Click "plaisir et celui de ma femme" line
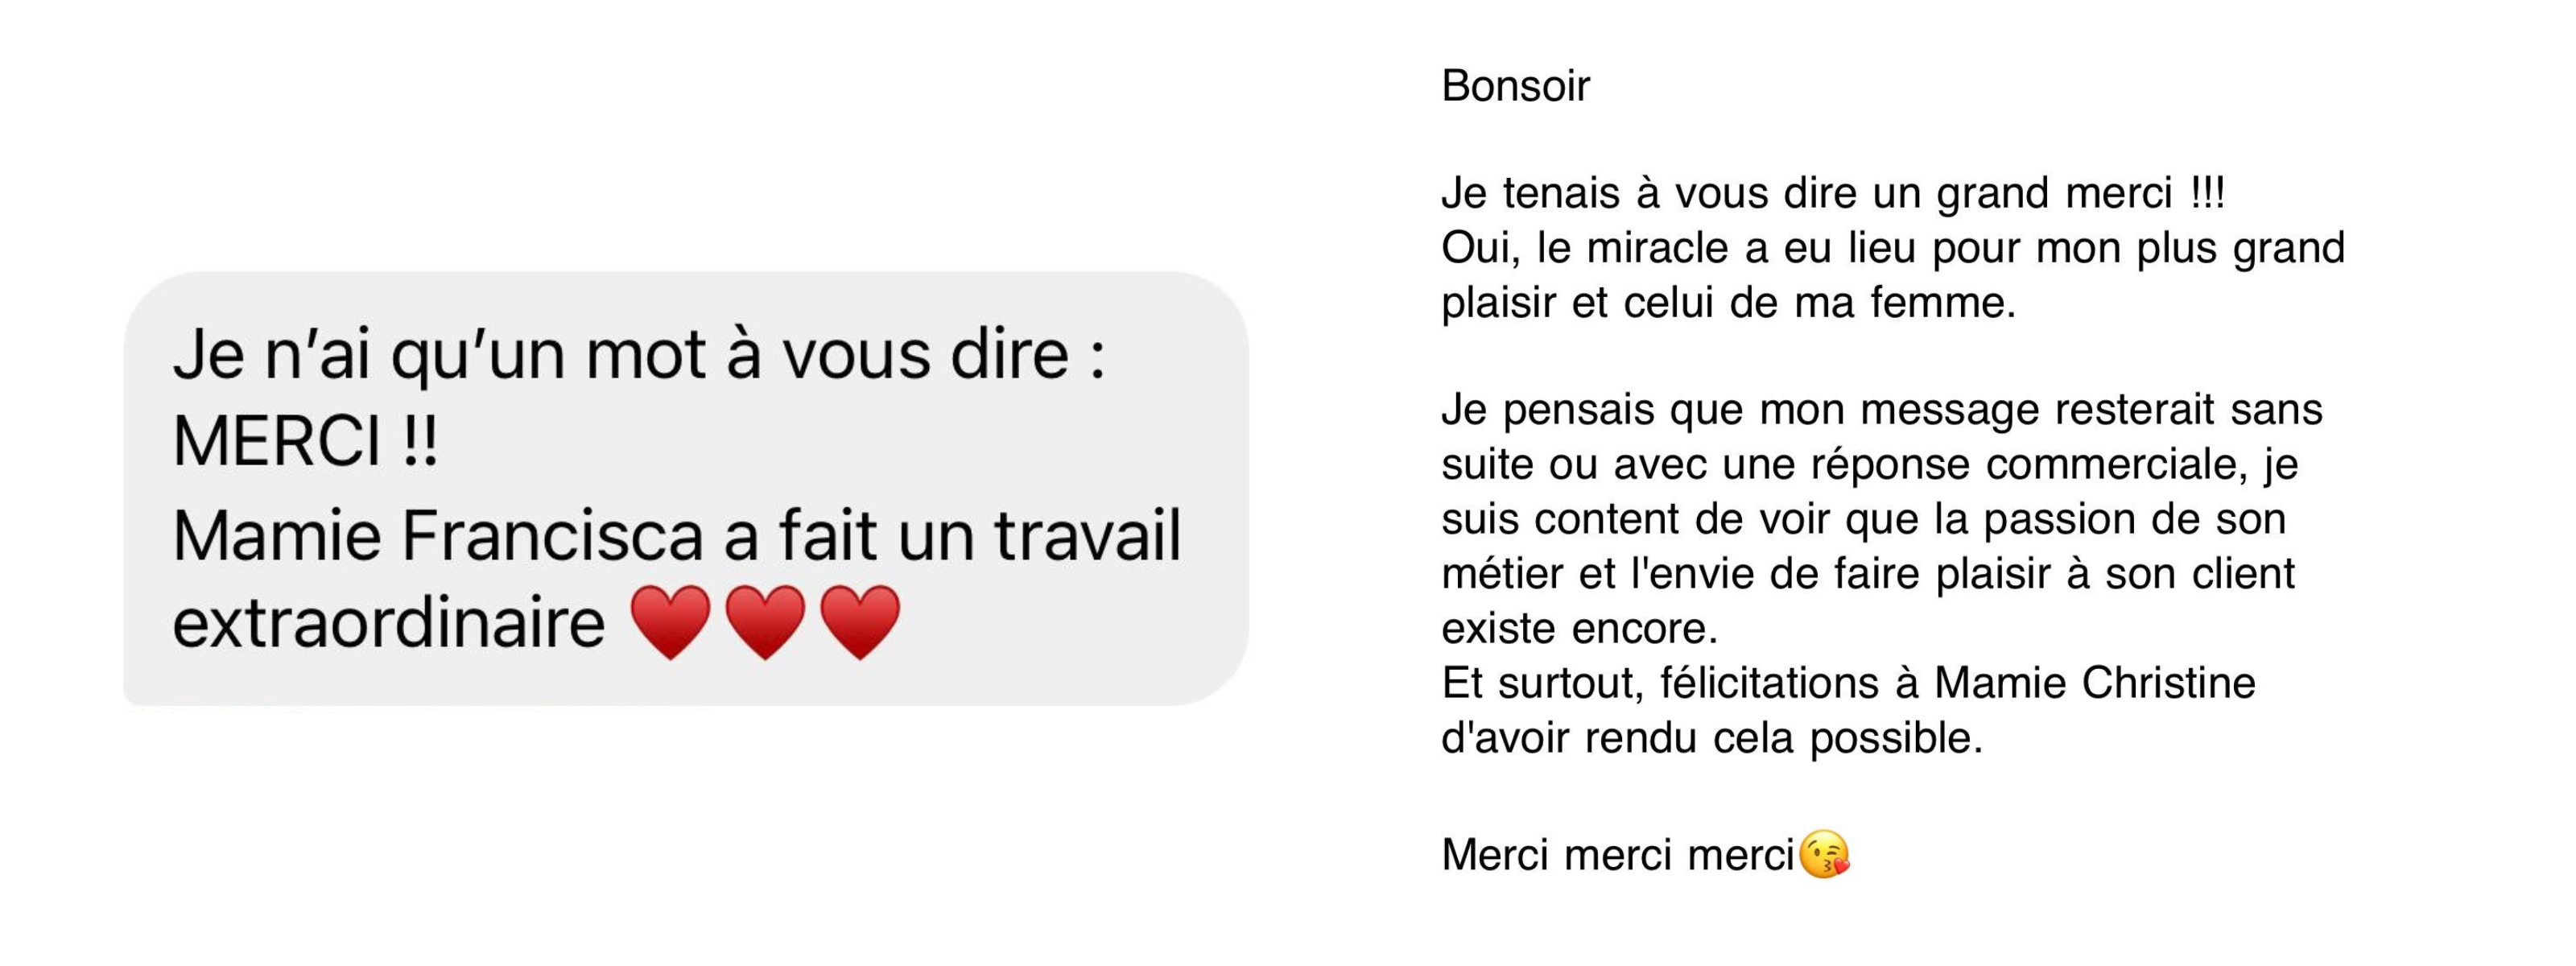This screenshot has width=2576, height=966. coord(1728,303)
